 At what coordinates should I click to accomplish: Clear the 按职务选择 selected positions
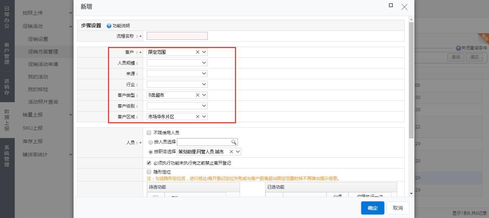[231, 152]
